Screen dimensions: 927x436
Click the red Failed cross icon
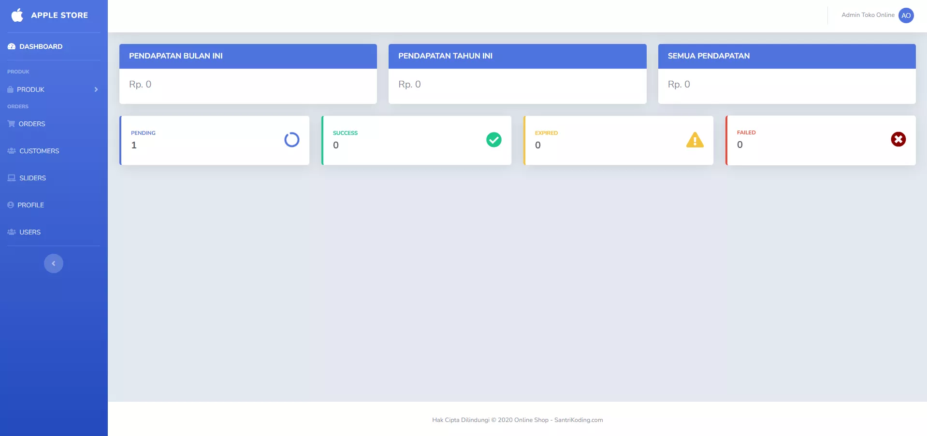click(898, 139)
